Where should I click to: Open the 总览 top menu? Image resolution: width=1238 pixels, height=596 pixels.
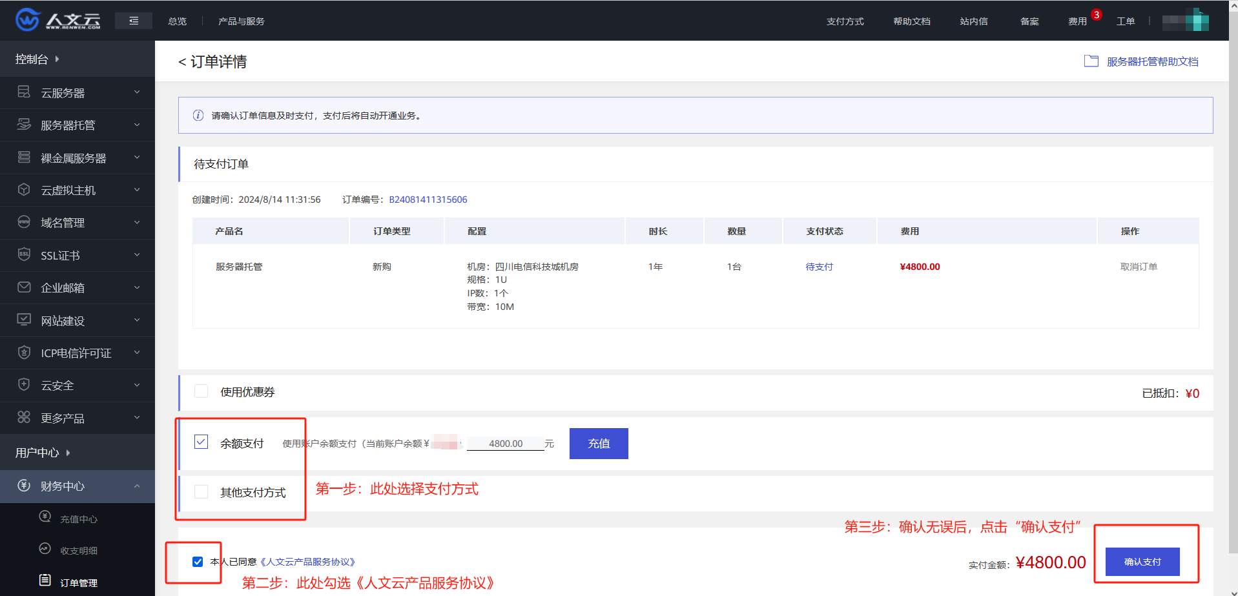(177, 21)
